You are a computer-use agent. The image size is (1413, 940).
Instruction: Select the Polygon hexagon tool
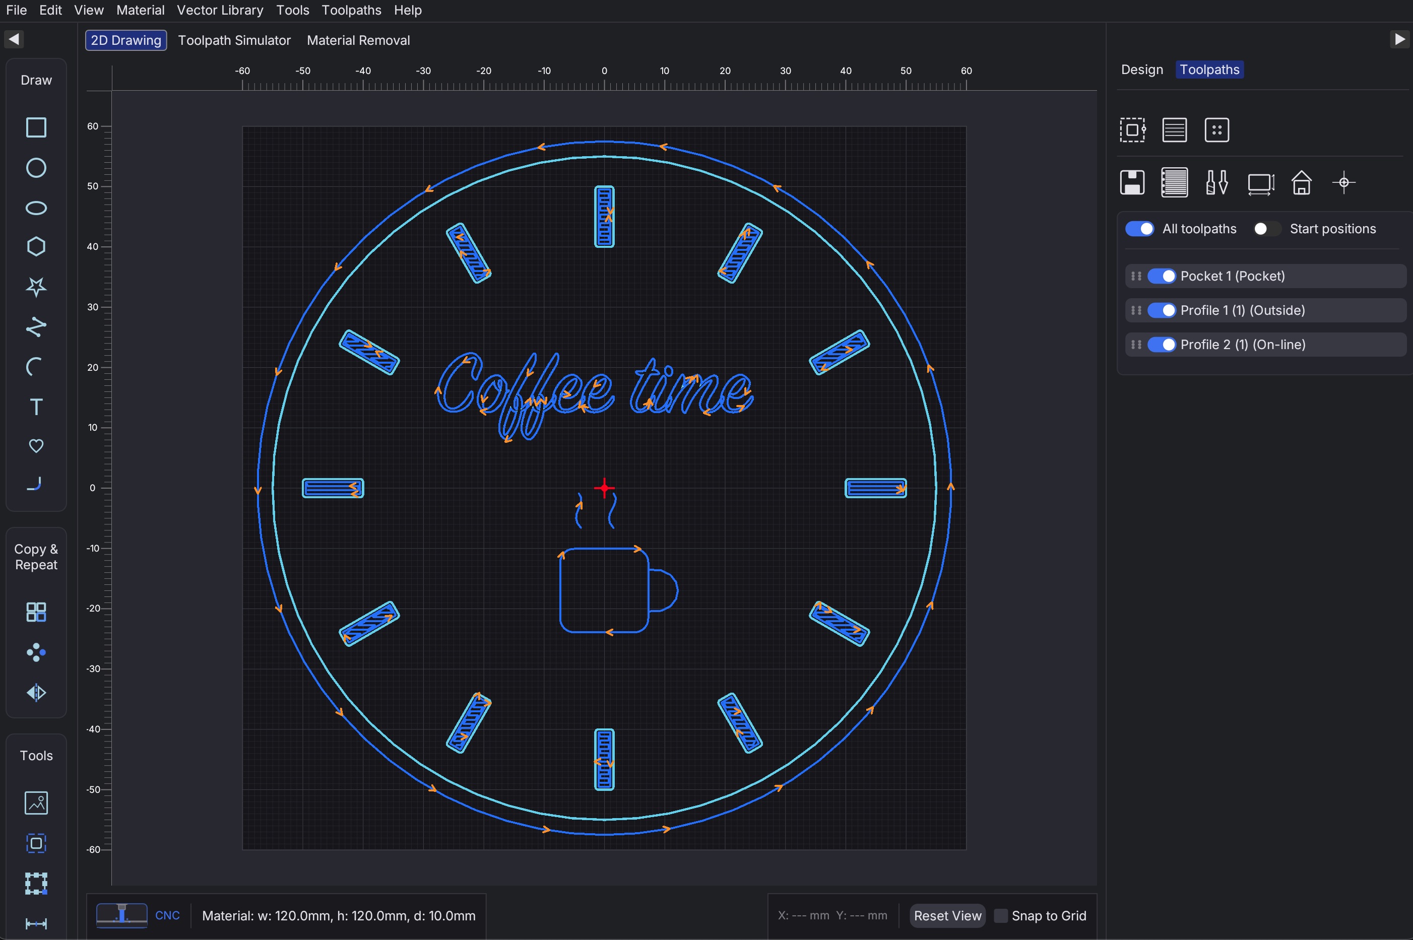[36, 246]
